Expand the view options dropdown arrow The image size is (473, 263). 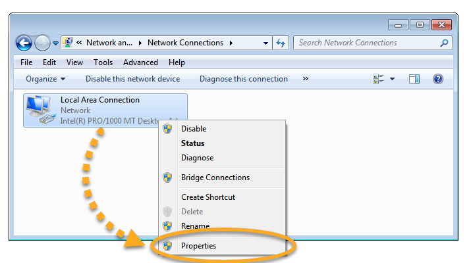392,79
